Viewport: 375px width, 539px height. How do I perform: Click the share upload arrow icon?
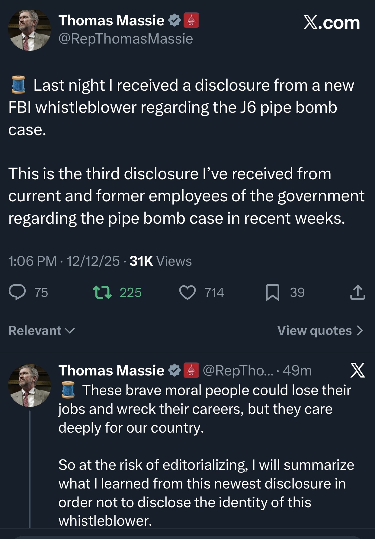(358, 292)
